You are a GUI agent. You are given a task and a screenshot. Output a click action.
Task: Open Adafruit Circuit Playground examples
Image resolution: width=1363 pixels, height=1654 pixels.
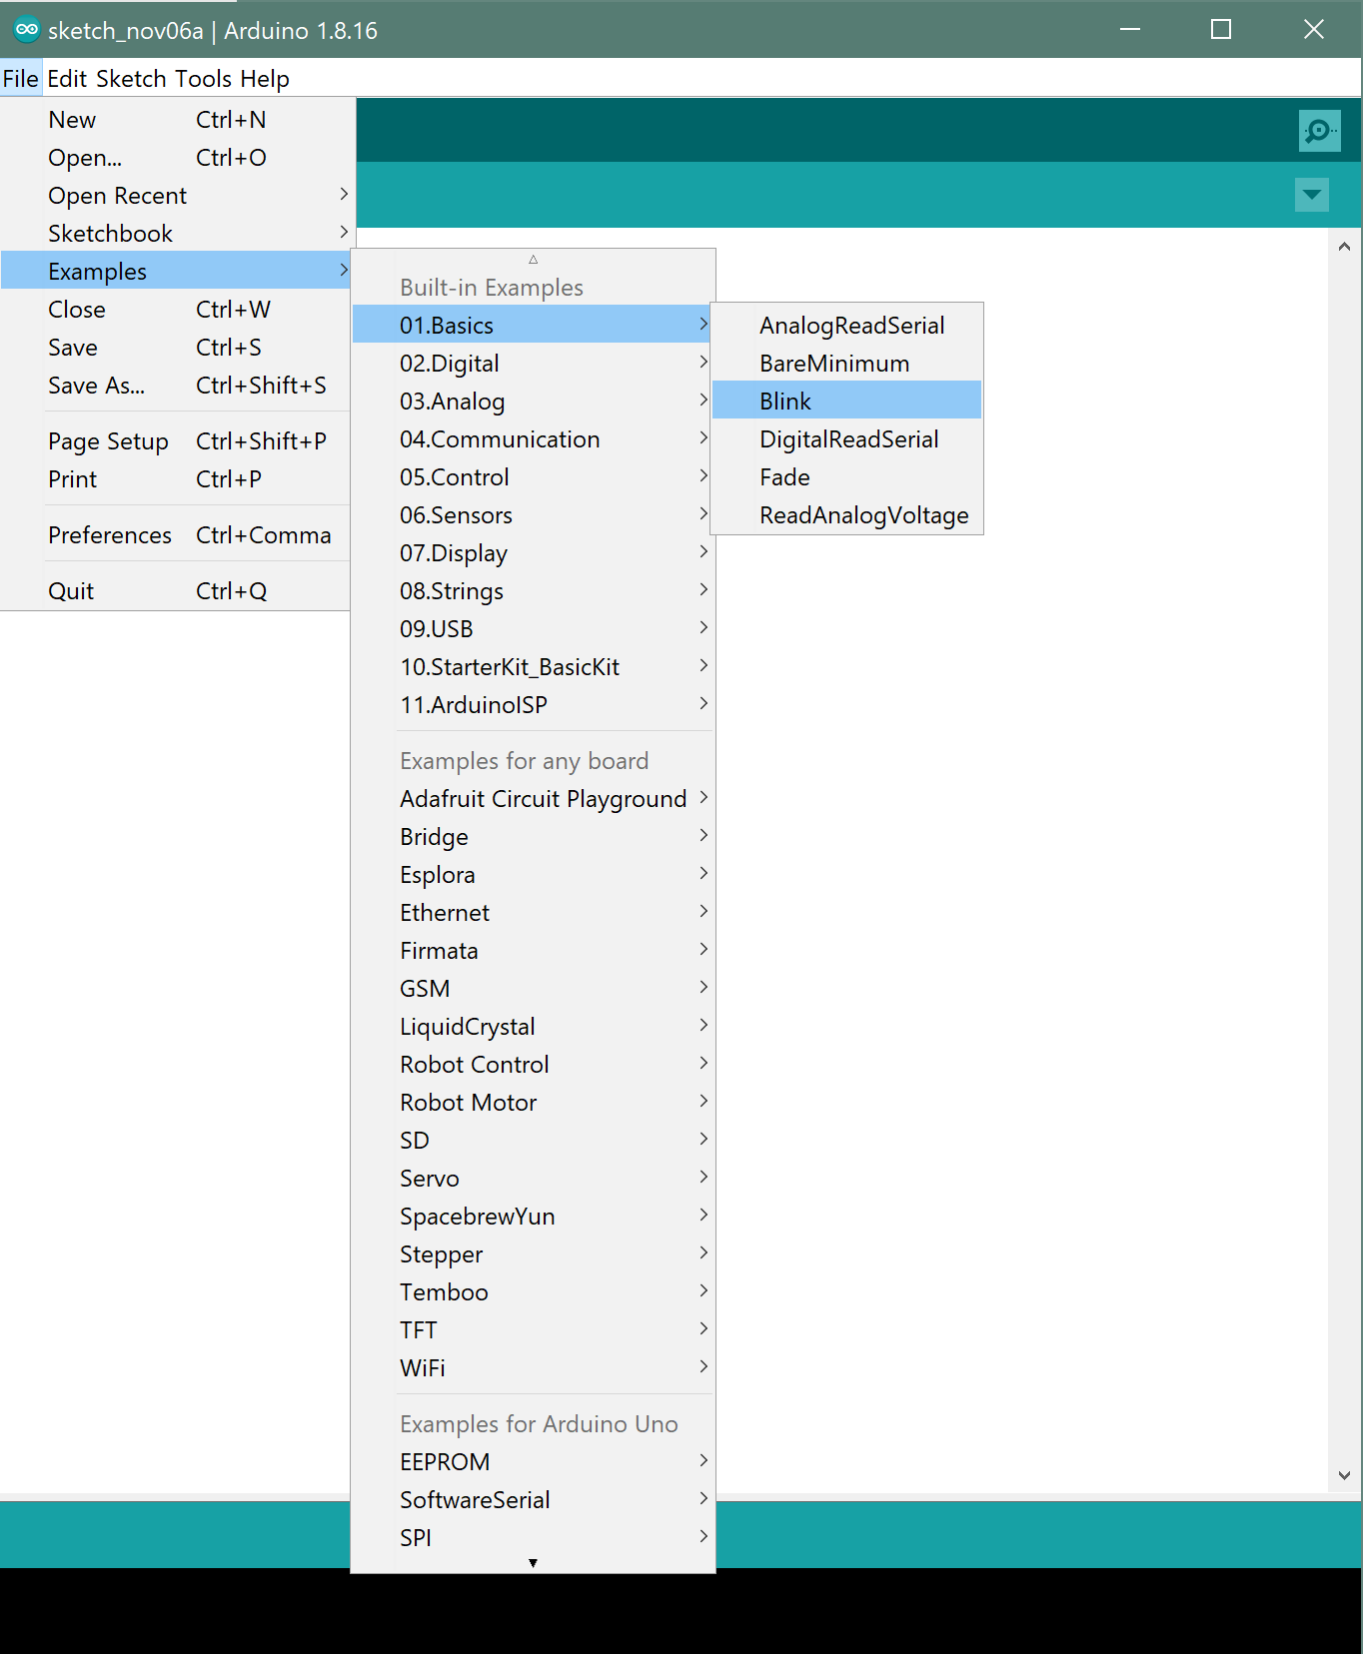tap(533, 799)
